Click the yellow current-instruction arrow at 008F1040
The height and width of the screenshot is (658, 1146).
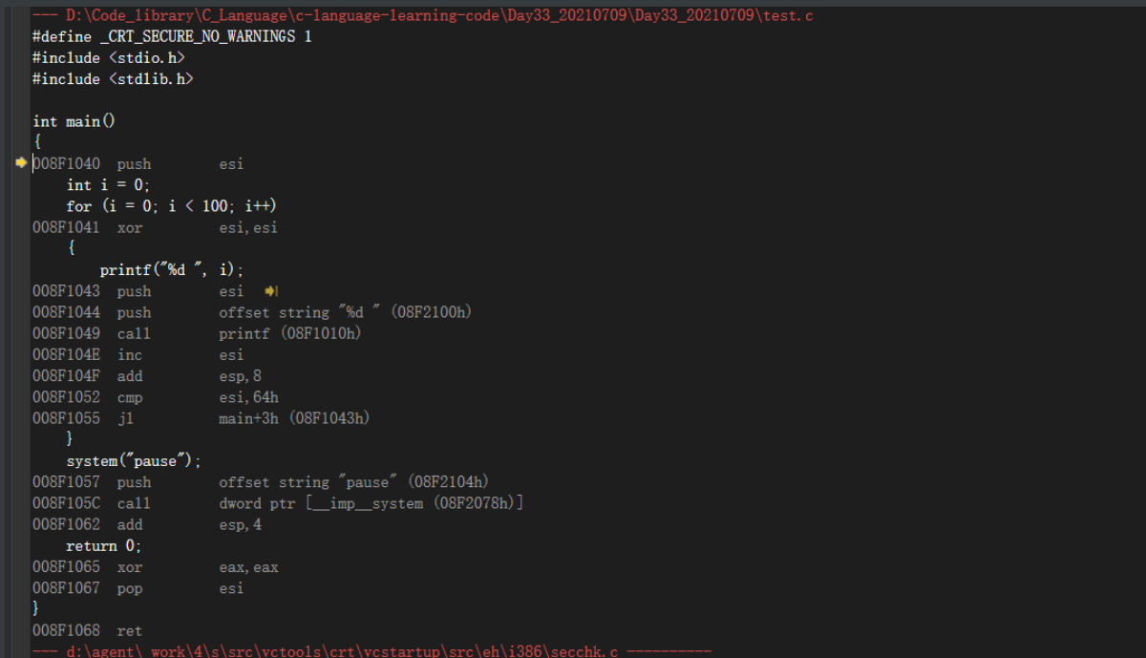tap(22, 163)
